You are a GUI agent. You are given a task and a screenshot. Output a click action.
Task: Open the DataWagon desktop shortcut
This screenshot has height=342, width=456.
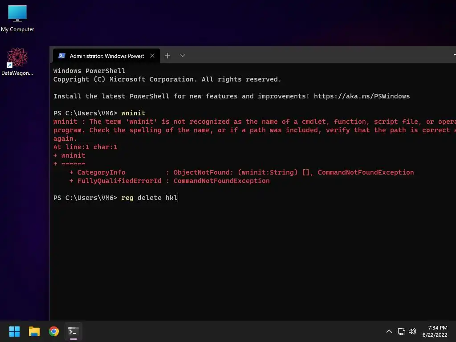pos(17,61)
